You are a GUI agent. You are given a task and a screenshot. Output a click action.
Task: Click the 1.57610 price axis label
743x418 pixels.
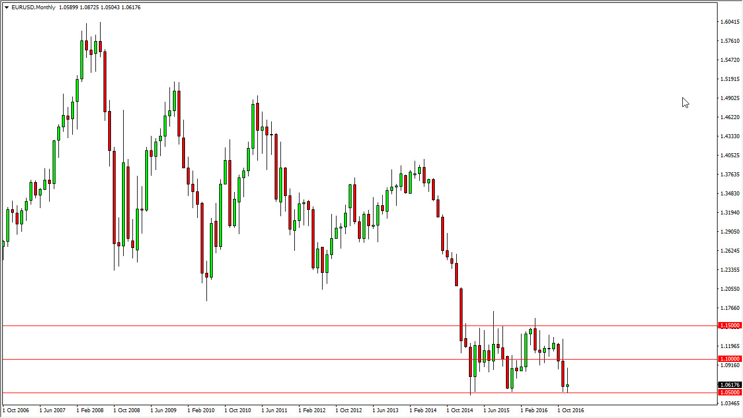[x=730, y=41]
